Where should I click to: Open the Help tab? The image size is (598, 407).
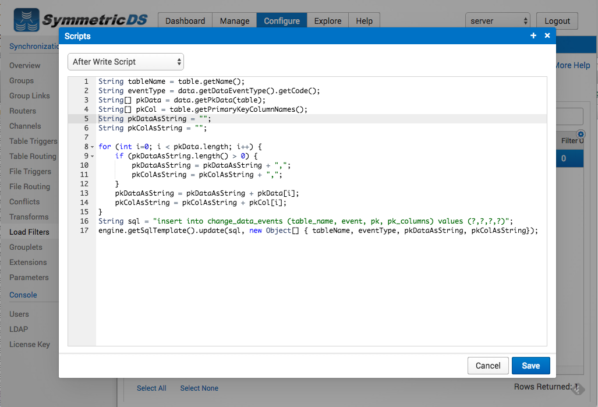pos(365,20)
